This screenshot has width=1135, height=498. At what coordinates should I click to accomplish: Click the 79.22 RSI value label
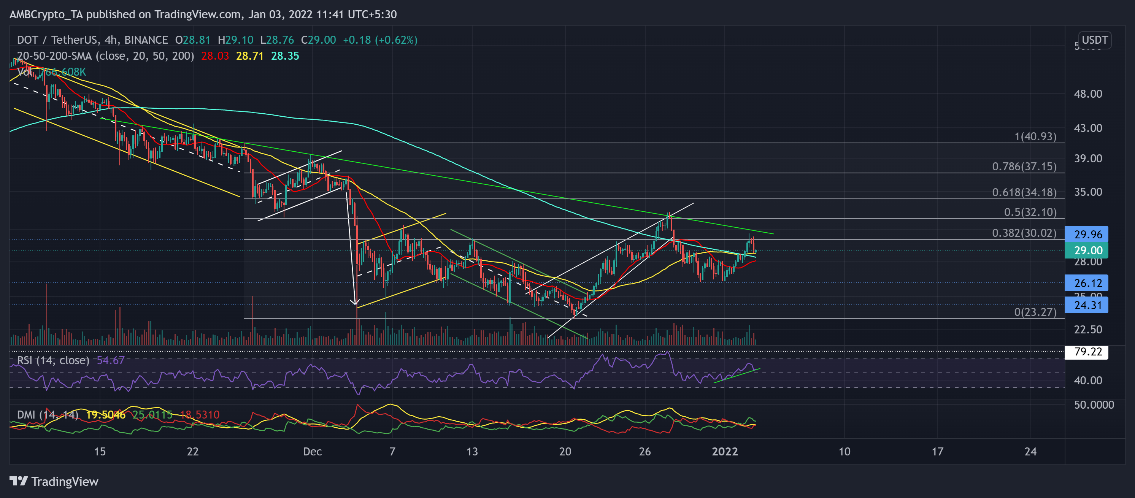coord(1087,352)
